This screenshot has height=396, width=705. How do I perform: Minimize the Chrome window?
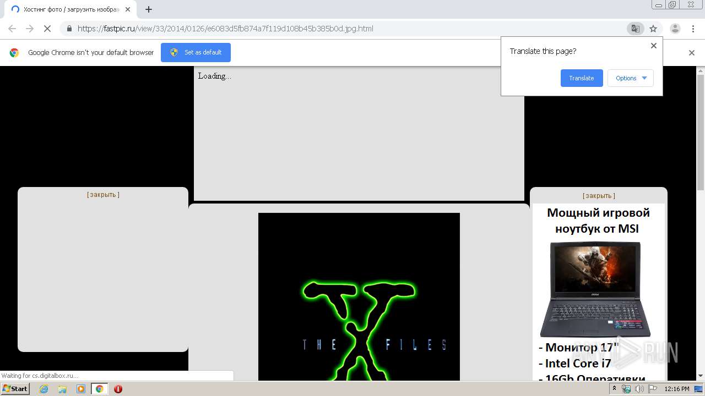tap(658, 4)
